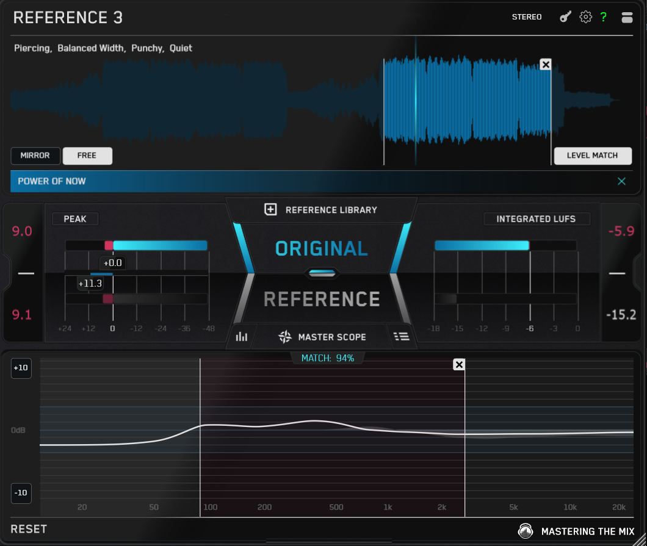647x546 pixels.
Task: Toggle Free playback mode
Action: pyautogui.click(x=87, y=156)
